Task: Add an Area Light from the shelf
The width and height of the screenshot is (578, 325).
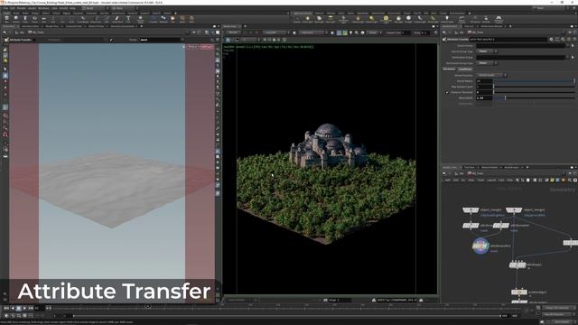Action: pyautogui.click(x=331, y=18)
